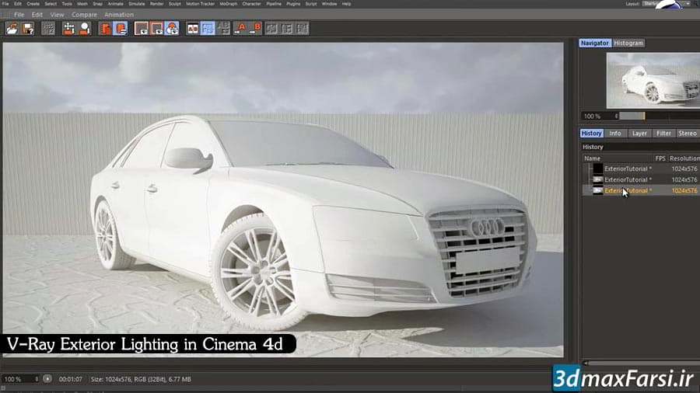
Task: Click the unhighlighted orange document stack icon
Action: pos(105,29)
